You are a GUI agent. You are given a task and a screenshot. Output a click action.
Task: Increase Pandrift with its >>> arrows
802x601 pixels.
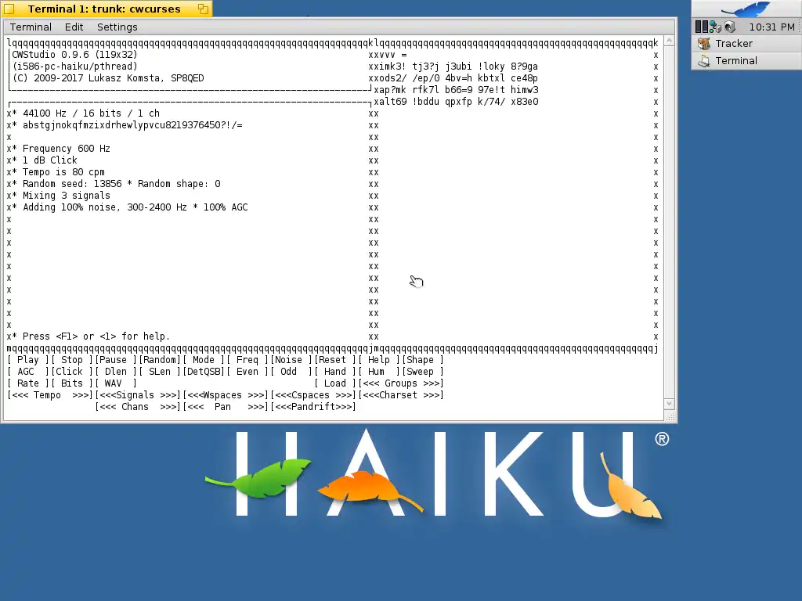(x=345, y=407)
